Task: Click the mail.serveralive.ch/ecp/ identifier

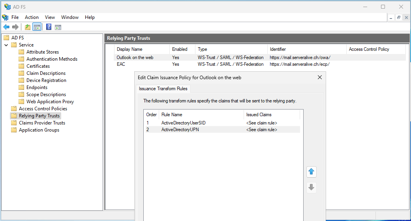Action: point(300,64)
